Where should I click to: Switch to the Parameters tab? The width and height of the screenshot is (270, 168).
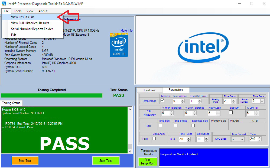(176, 90)
